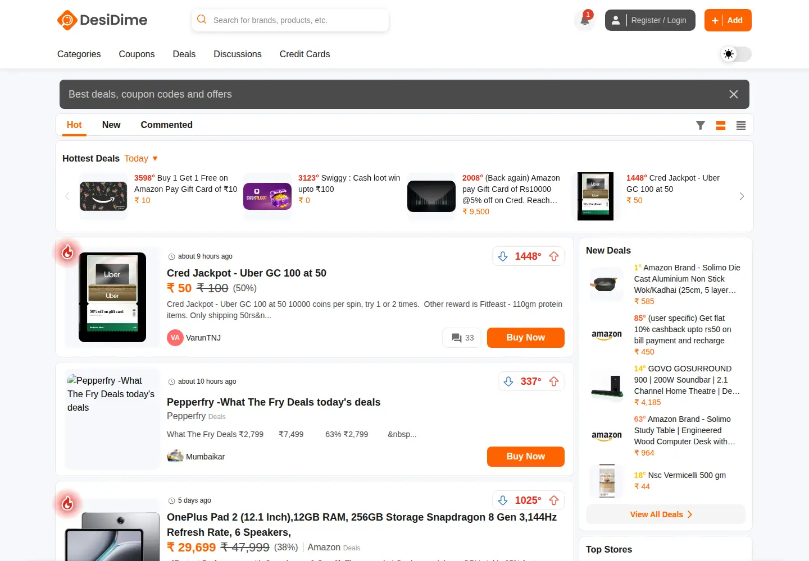Open the OnePlus Pad 2 deal title
This screenshot has width=809, height=561.
click(362, 525)
